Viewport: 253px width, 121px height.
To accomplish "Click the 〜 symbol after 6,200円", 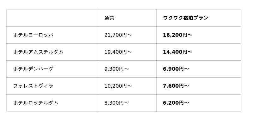I will pos(186,103).
